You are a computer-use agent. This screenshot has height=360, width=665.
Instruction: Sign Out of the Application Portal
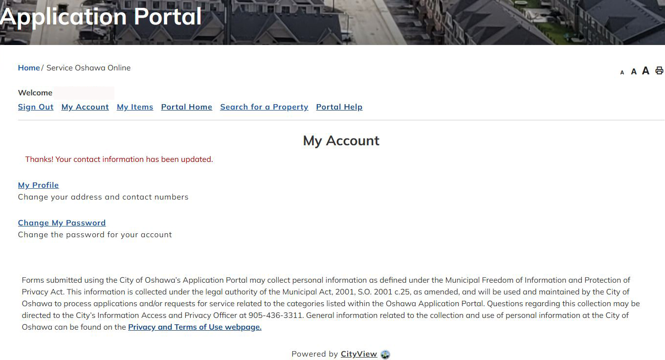(35, 107)
